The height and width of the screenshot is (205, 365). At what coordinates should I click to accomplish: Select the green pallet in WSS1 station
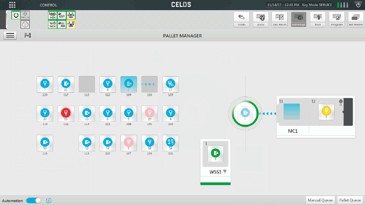pos(215,154)
